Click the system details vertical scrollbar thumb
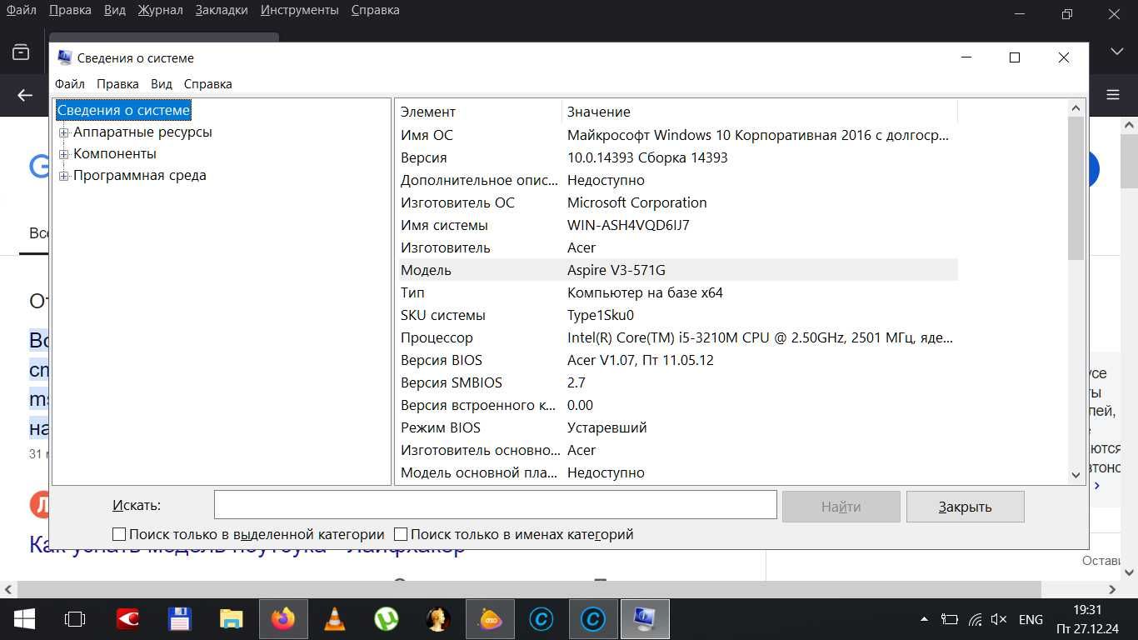 (x=1076, y=187)
